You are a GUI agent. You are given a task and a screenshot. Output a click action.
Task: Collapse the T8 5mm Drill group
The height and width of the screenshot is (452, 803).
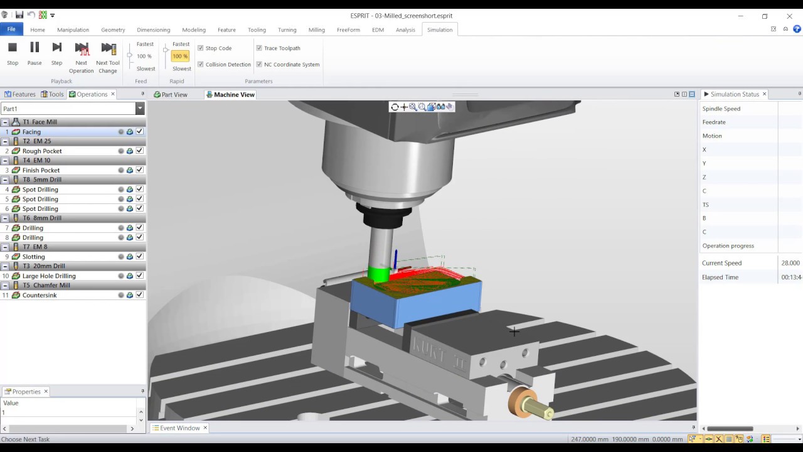pos(5,180)
